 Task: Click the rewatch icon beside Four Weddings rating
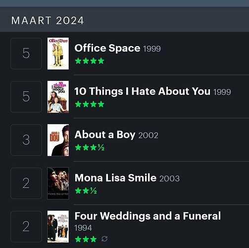point(104,239)
